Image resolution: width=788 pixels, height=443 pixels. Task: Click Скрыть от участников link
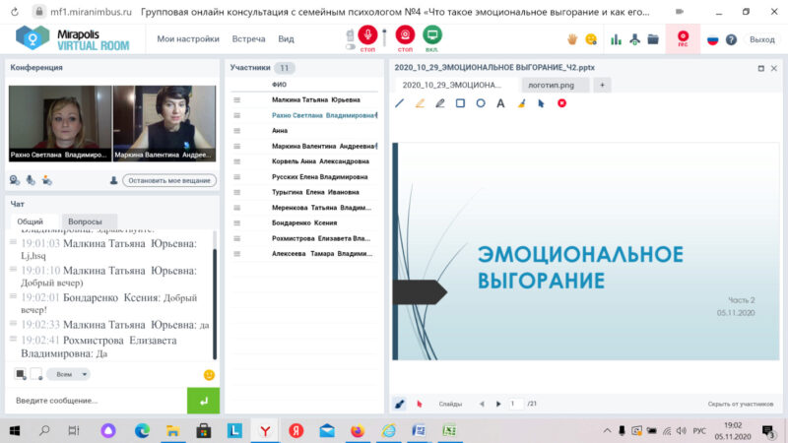click(x=741, y=404)
